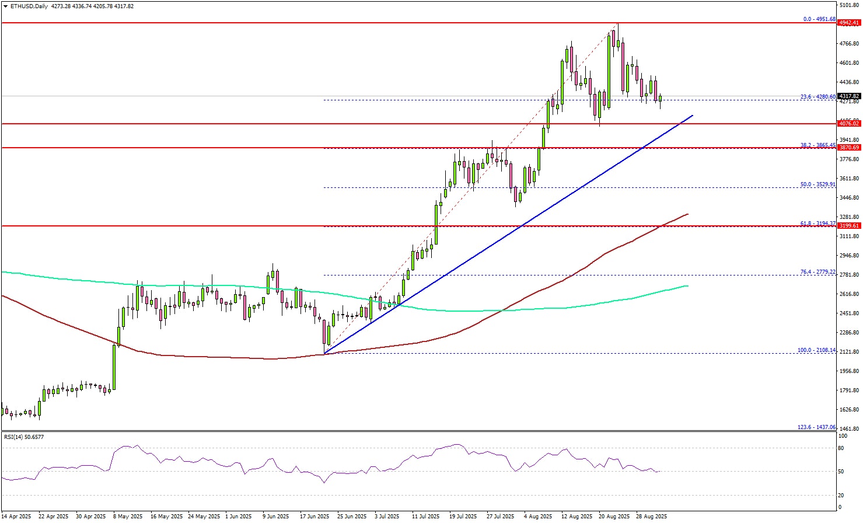
Task: Click the 100.0 - 2108.14 Fibonacci label
Action: tap(816, 350)
